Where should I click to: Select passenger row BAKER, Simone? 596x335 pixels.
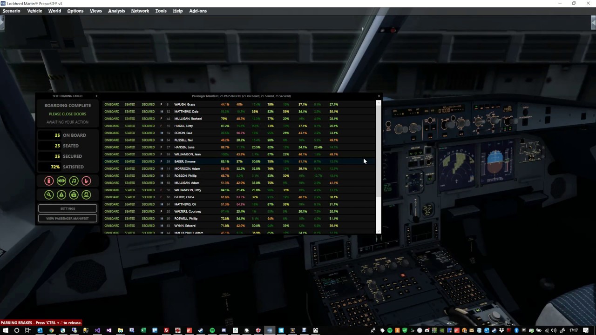coord(185,161)
